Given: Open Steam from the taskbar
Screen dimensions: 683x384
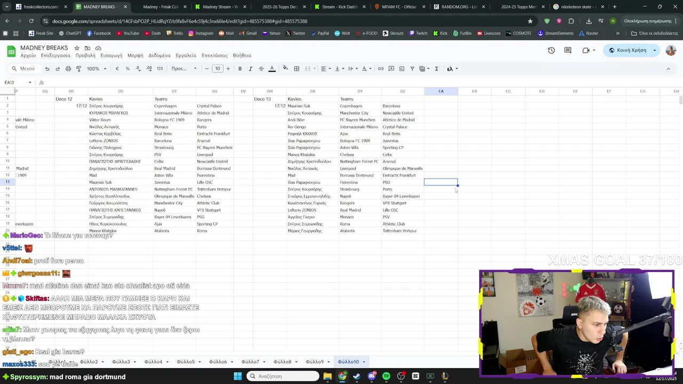Looking at the screenshot, I should 356,377.
